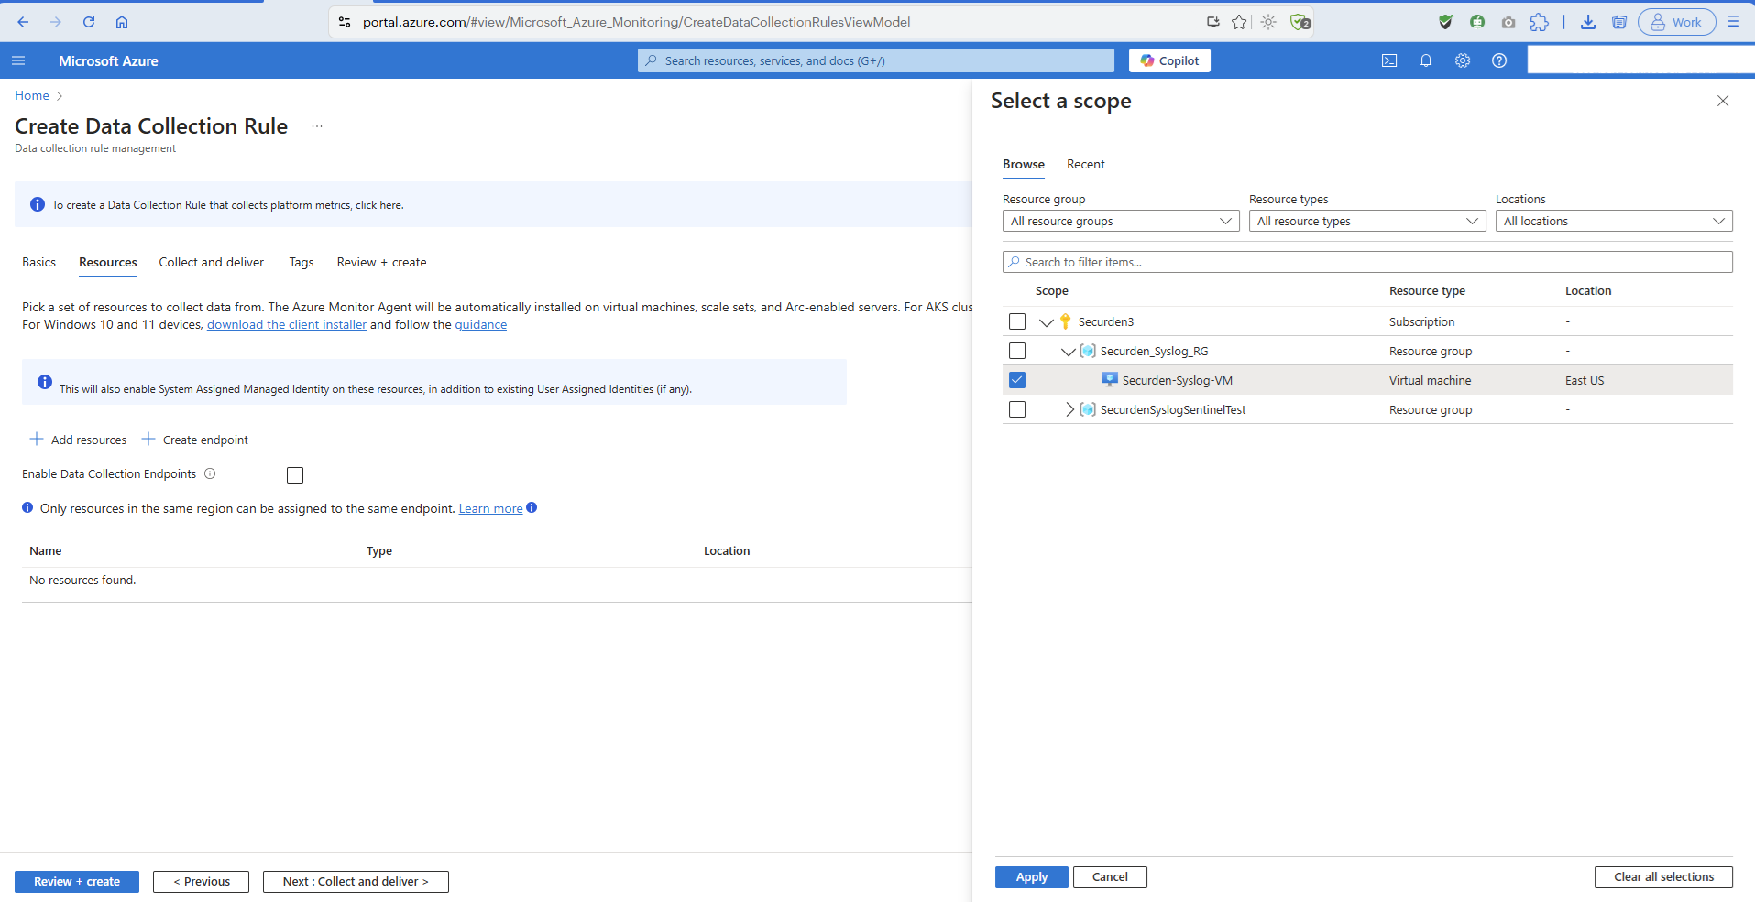1755x902 pixels.
Task: Open the Tags tab
Action: (302, 262)
